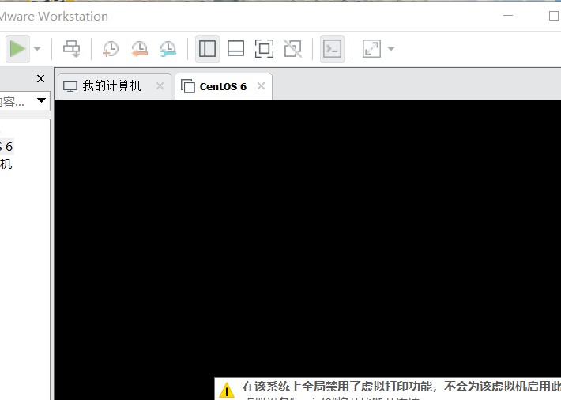Start the virtual machine with green play button
The height and width of the screenshot is (400, 561).
tap(17, 49)
